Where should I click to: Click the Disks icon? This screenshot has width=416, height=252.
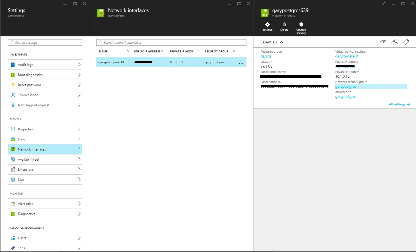(x=13, y=139)
